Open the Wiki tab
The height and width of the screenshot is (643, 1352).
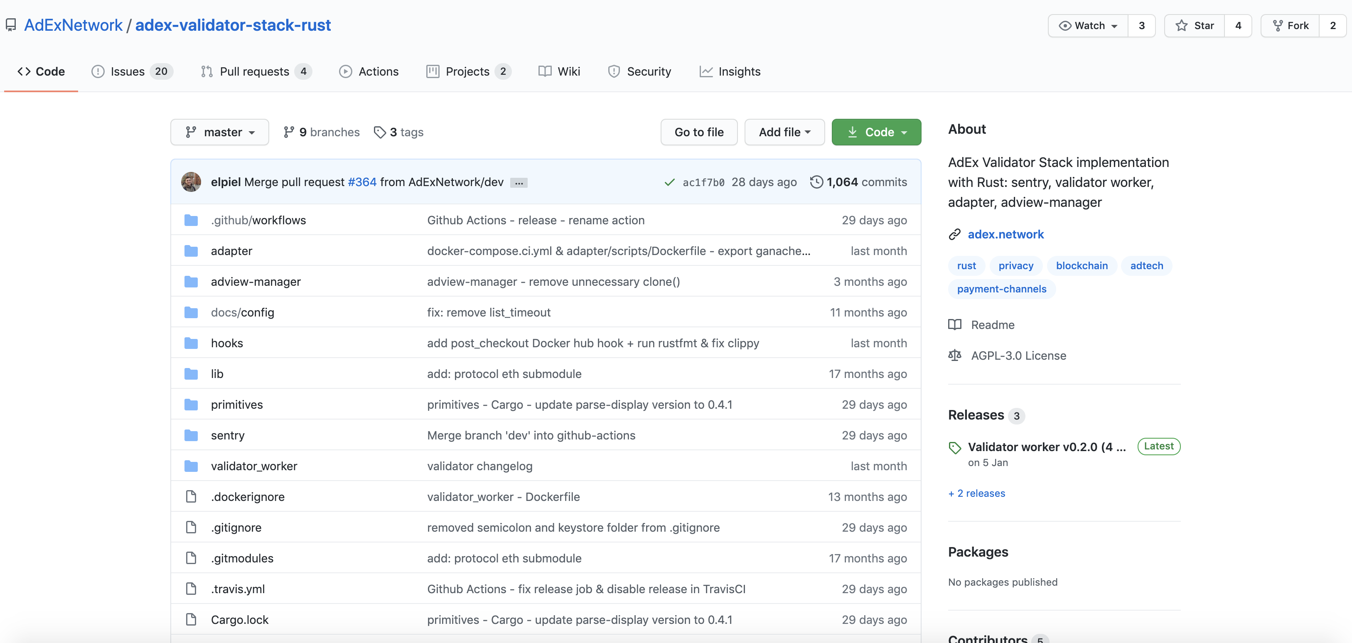(560, 71)
